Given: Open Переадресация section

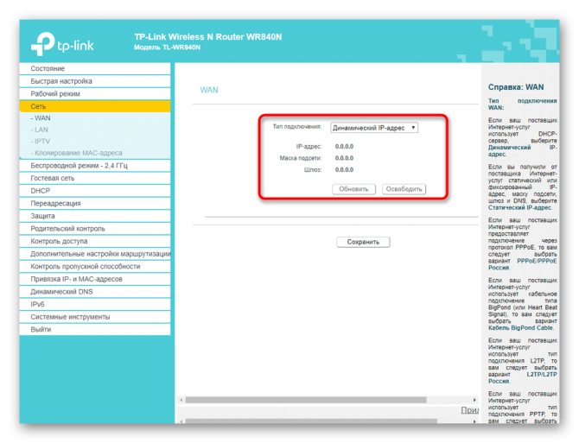Looking at the screenshot, I should tap(95, 203).
